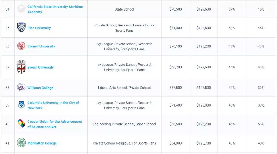This screenshot has width=277, height=154.
Task: Open the Rice University link
Action: [x=39, y=28]
